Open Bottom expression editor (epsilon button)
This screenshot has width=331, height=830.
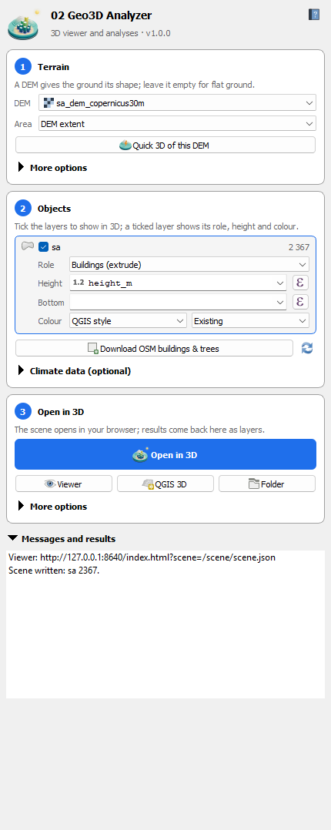[300, 303]
